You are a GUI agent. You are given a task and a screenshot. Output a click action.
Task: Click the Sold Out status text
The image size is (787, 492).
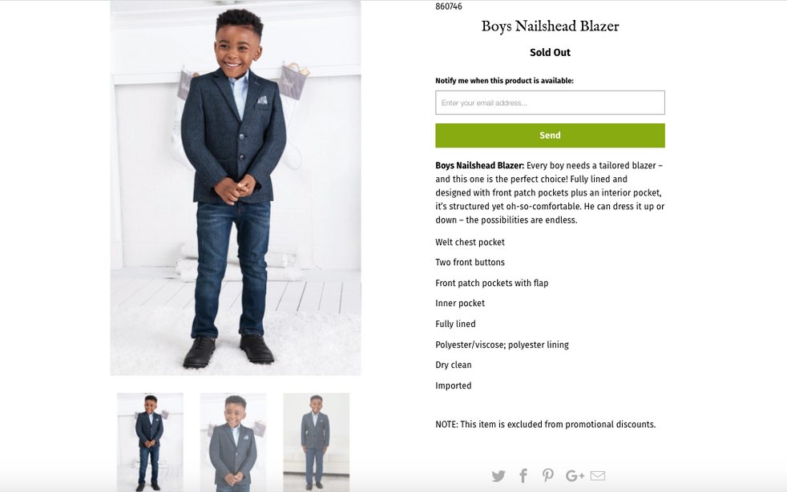coord(550,53)
